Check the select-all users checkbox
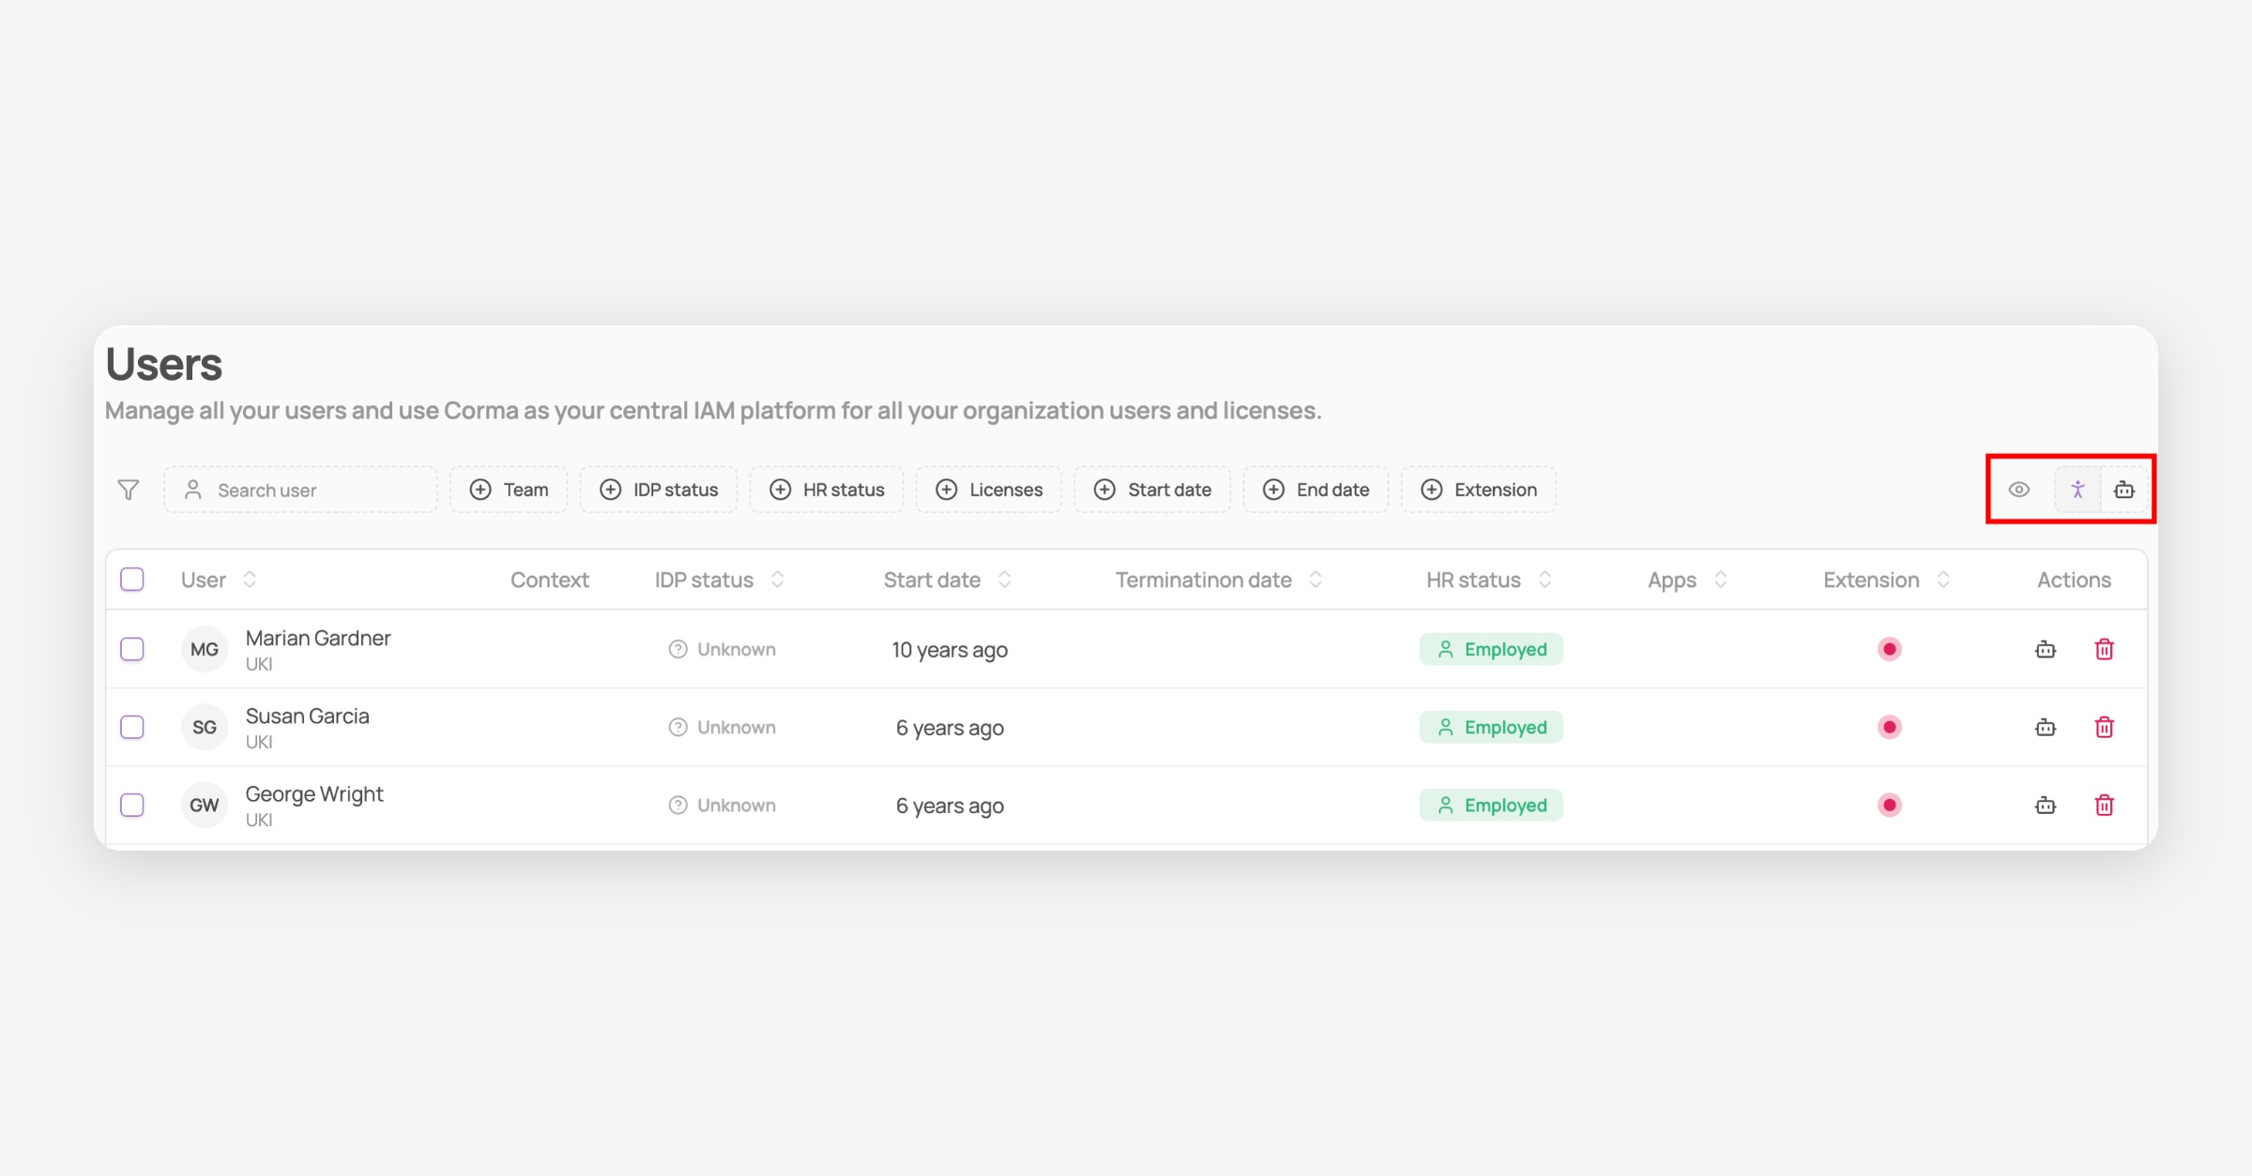 click(132, 580)
